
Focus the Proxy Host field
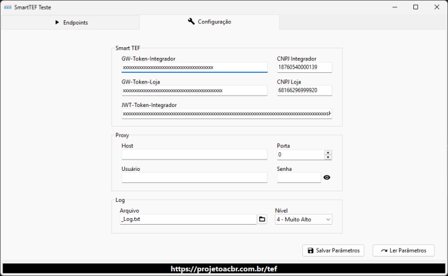[194, 155]
